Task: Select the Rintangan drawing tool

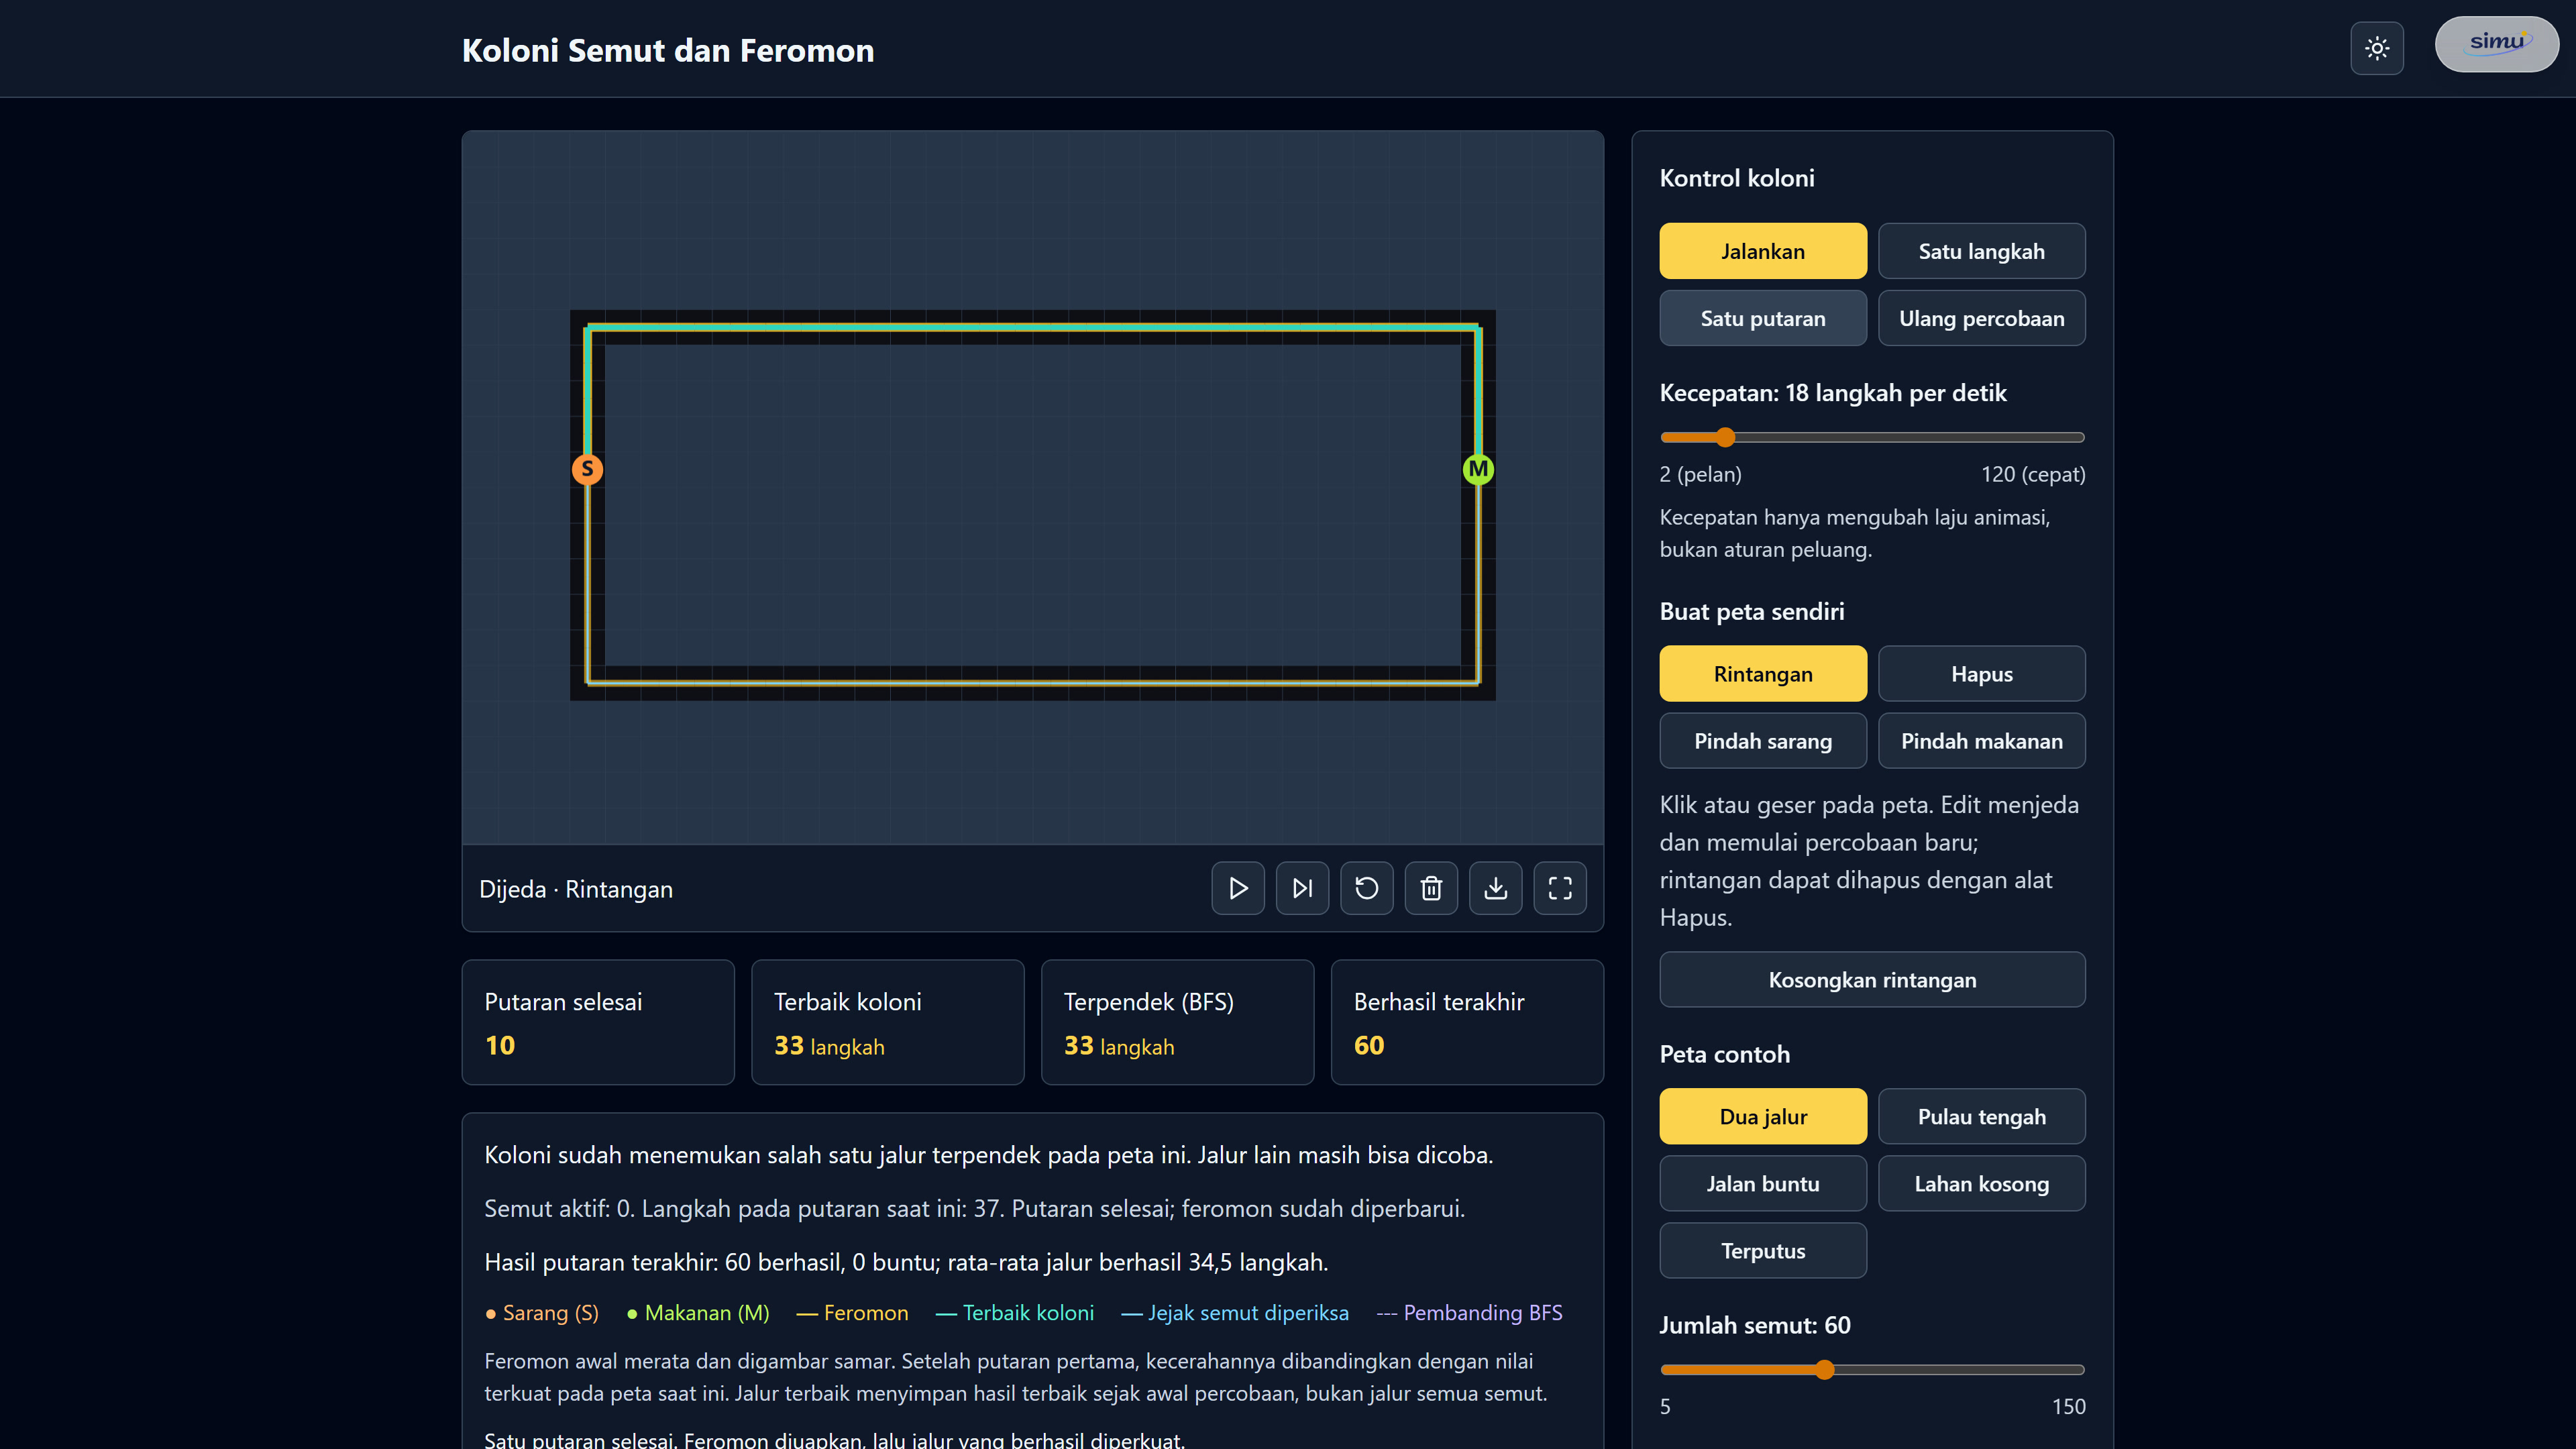Action: click(1763, 673)
